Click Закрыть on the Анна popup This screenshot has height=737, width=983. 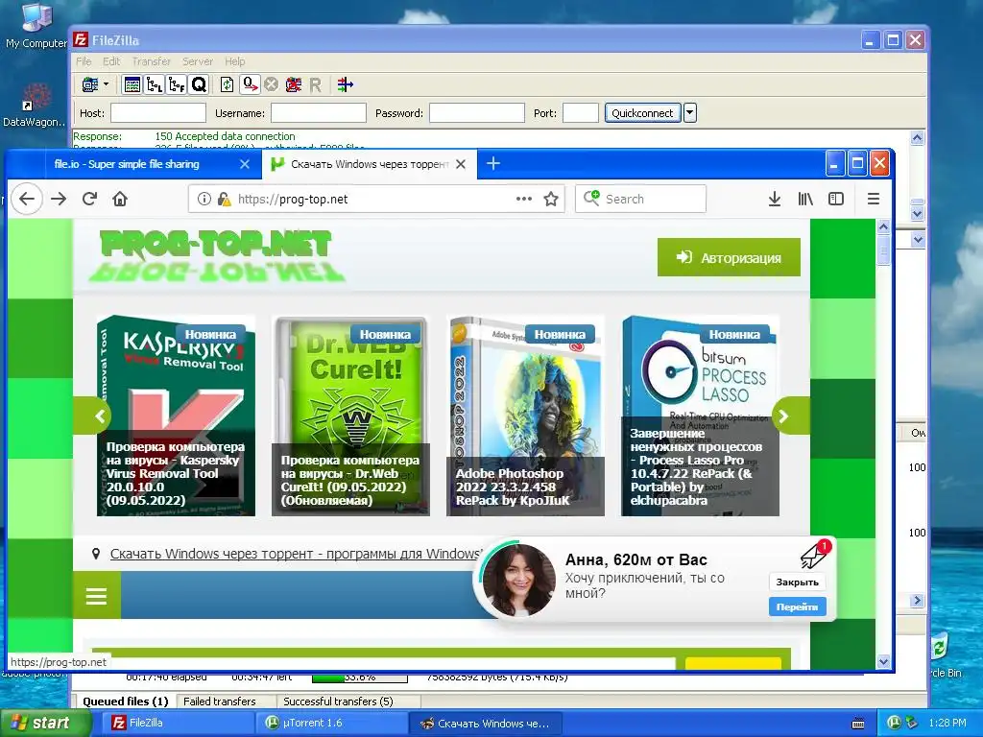tap(798, 582)
